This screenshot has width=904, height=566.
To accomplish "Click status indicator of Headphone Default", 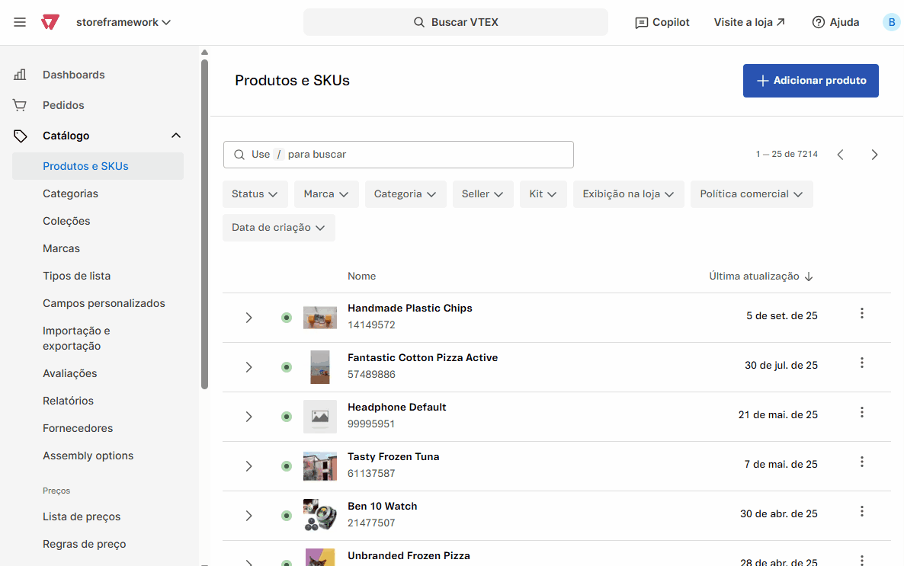I will pyautogui.click(x=287, y=417).
